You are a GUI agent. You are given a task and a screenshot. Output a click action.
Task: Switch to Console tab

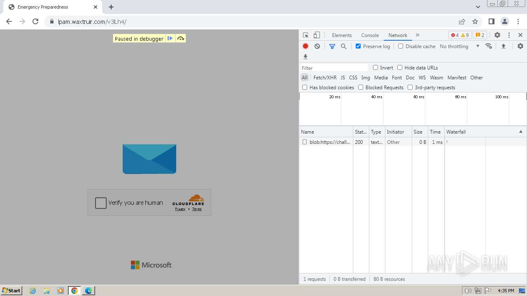(370, 35)
